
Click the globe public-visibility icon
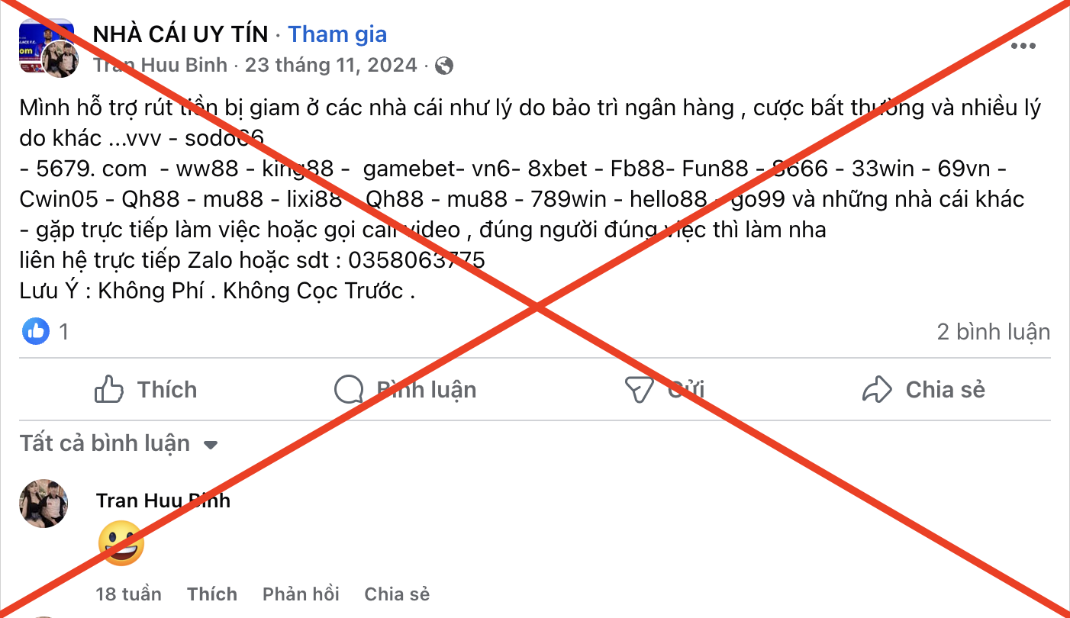coord(444,66)
